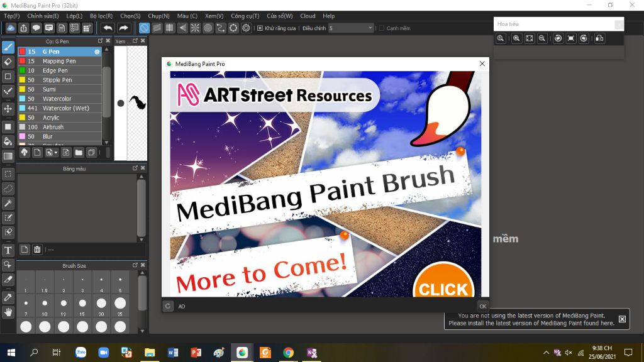The image size is (644, 362).
Task: Click the brush list scrollbar
Action: (x=106, y=92)
